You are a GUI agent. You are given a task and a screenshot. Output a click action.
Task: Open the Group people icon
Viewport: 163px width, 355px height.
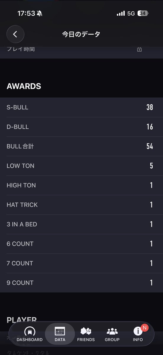click(x=112, y=331)
